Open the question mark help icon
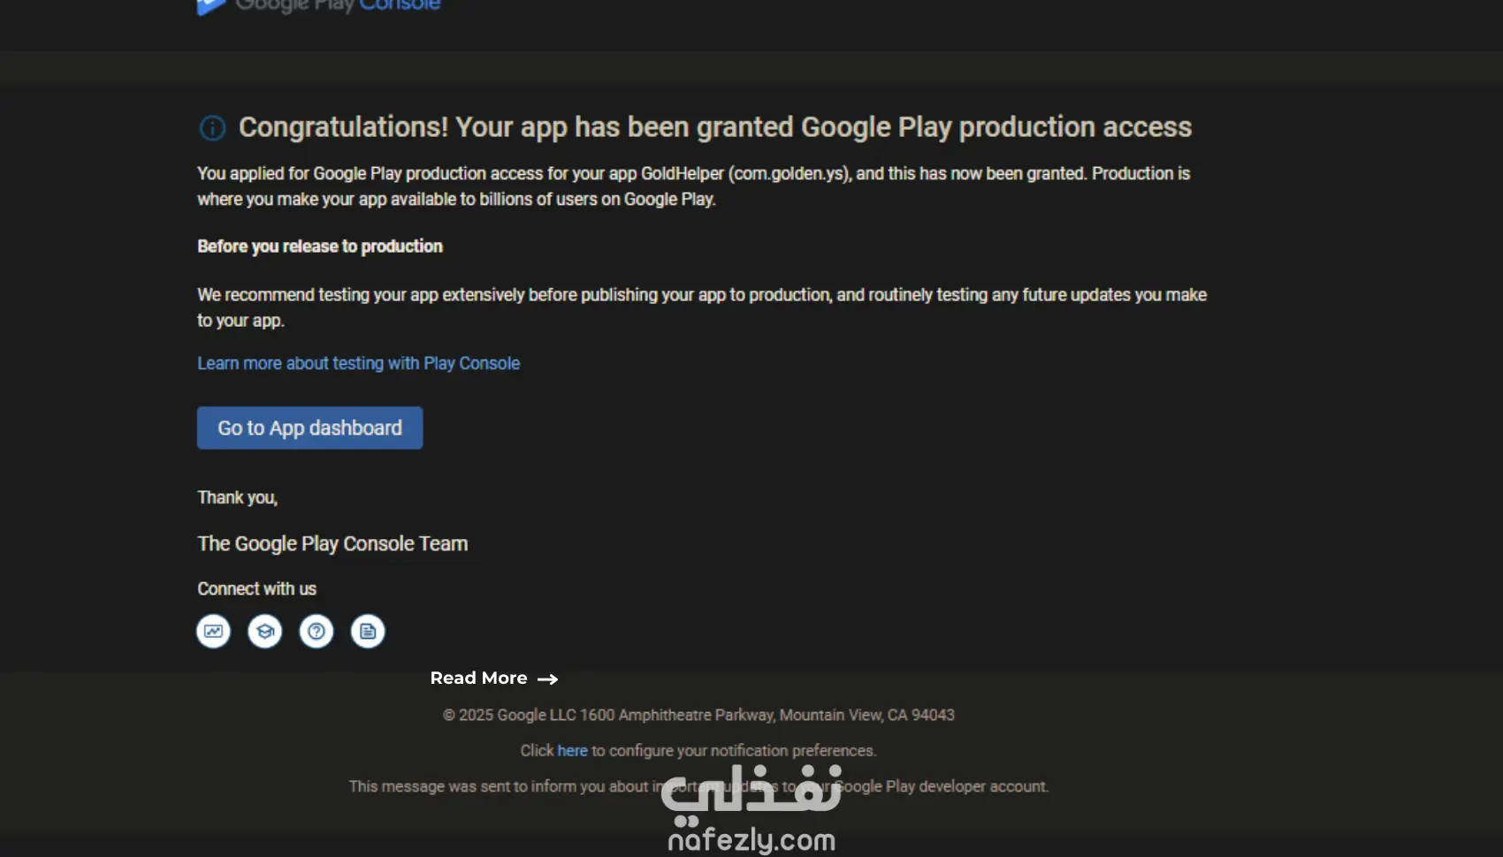 pos(317,632)
